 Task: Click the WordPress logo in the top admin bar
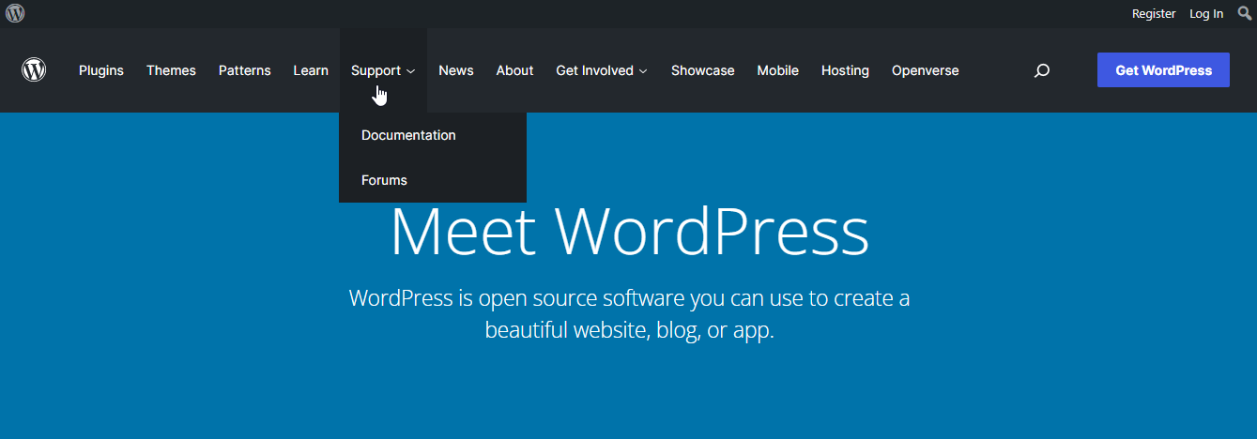pos(15,13)
